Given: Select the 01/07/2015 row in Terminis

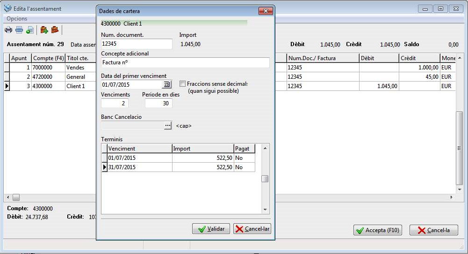Looking at the screenshot, I should click(x=178, y=158).
